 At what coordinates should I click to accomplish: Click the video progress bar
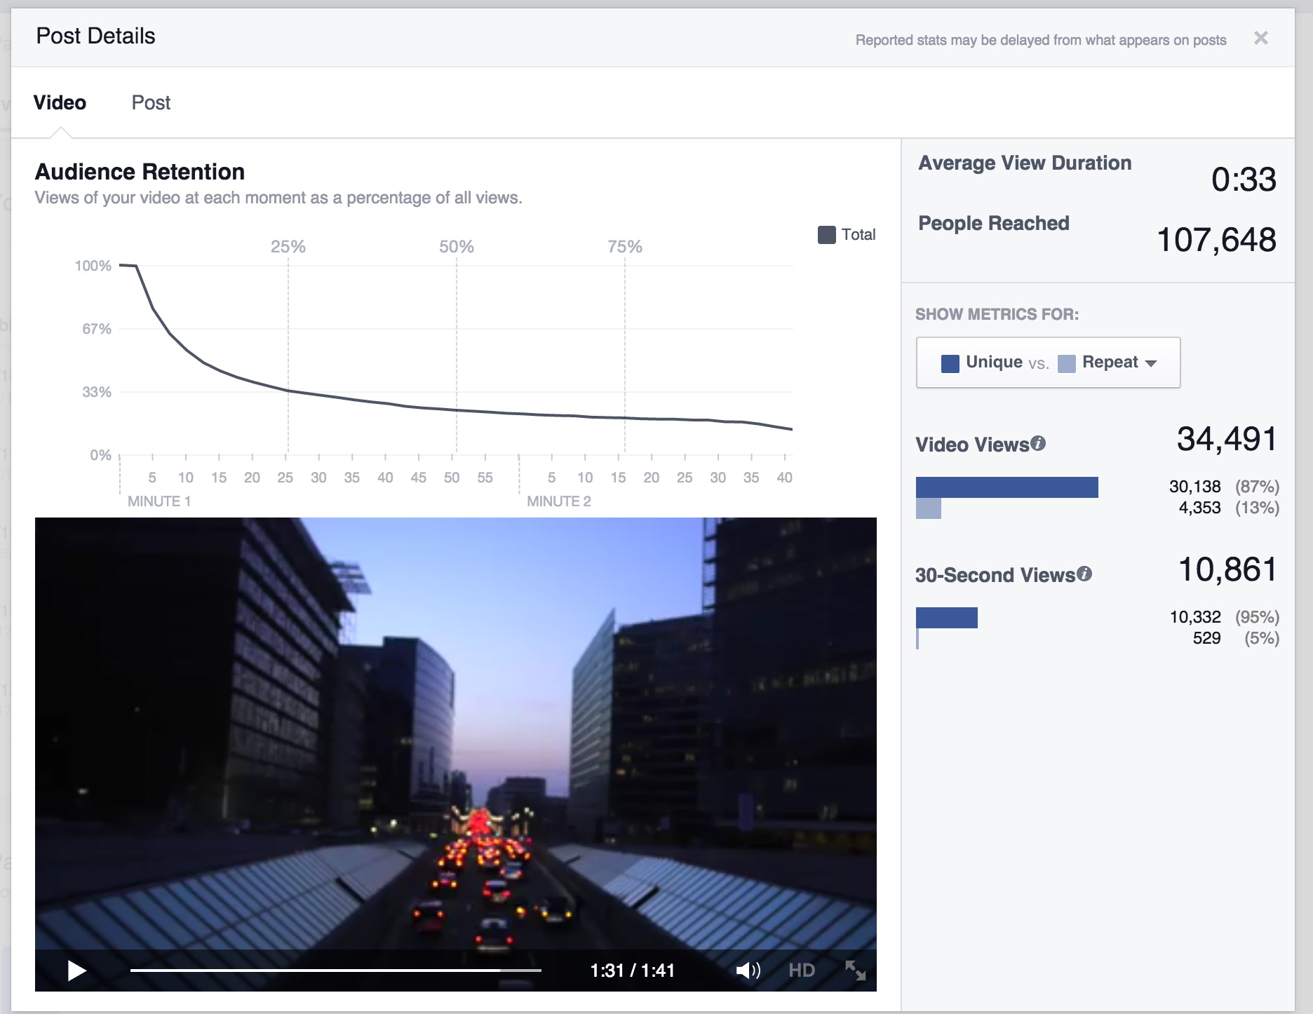[335, 971]
